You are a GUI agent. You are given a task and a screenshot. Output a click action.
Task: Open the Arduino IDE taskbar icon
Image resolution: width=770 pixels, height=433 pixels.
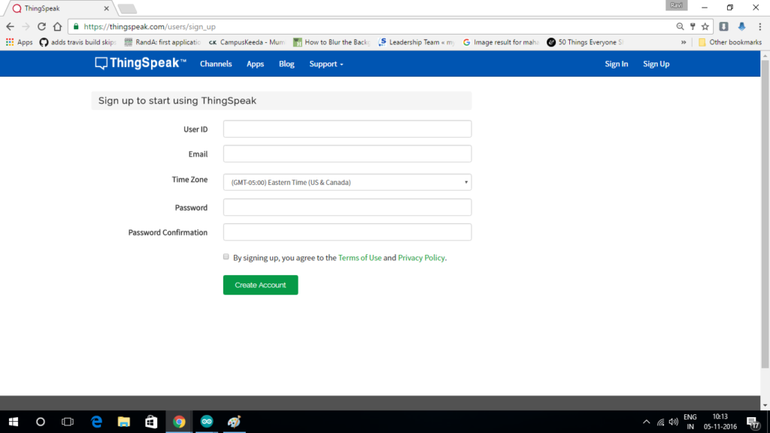point(207,422)
